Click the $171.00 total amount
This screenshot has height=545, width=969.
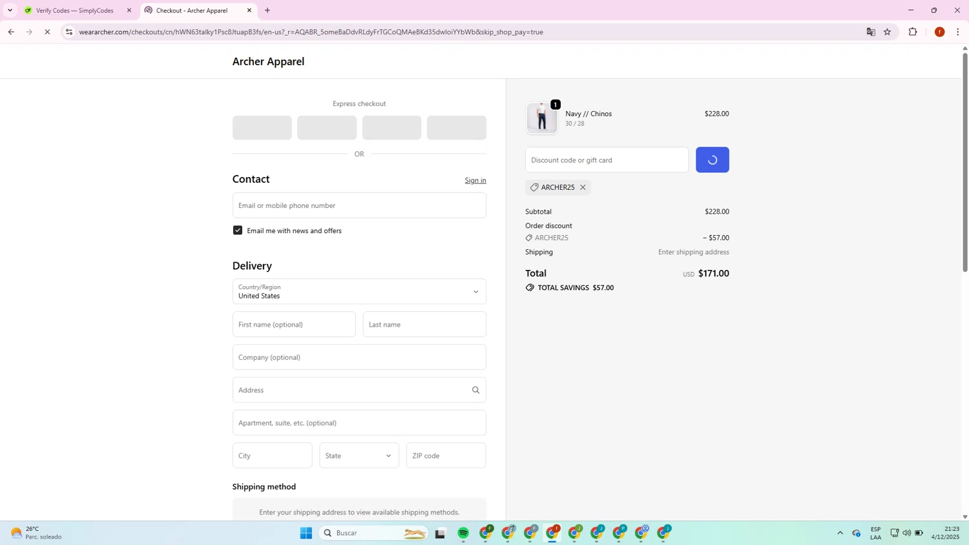point(713,274)
